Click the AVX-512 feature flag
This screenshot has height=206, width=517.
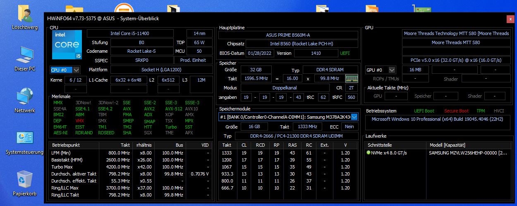[174, 109]
